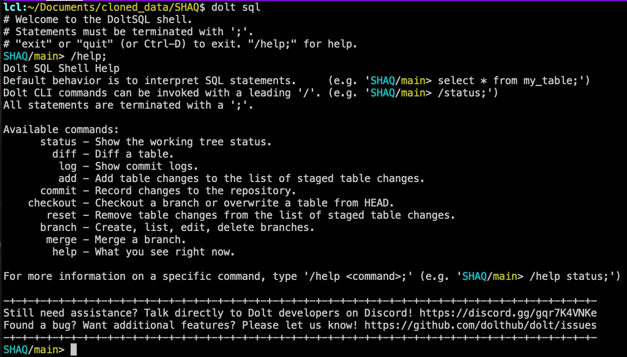Click the "select * from my_table;" example
The height and width of the screenshot is (357, 627).
511,80
